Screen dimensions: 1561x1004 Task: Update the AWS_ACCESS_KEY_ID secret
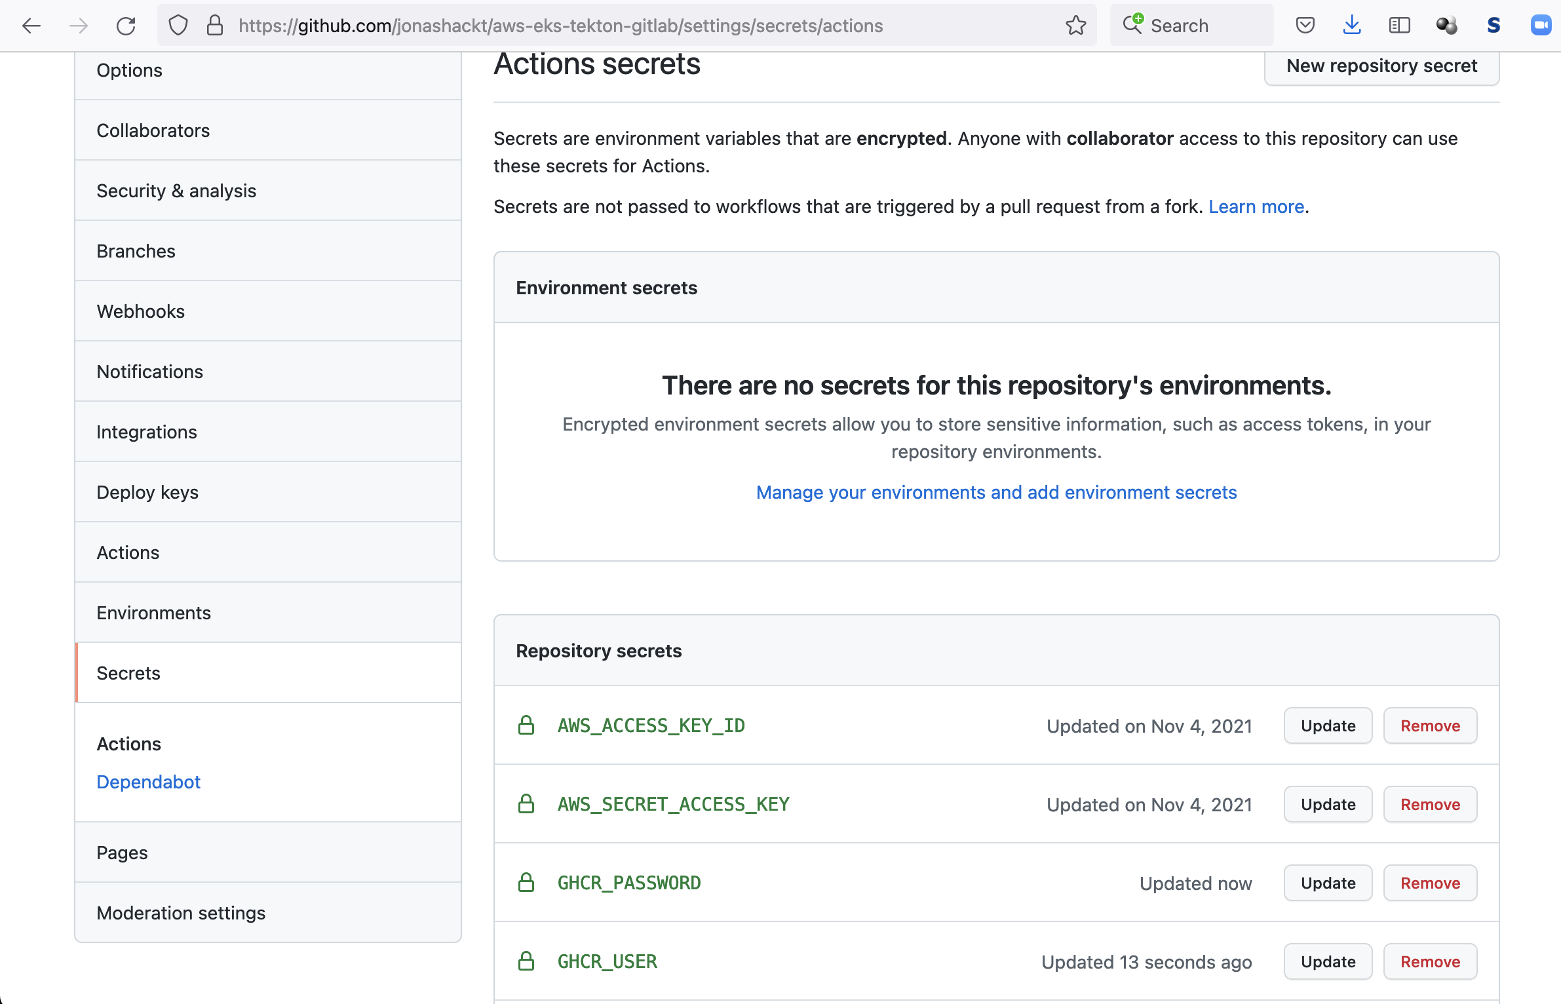coord(1328,726)
